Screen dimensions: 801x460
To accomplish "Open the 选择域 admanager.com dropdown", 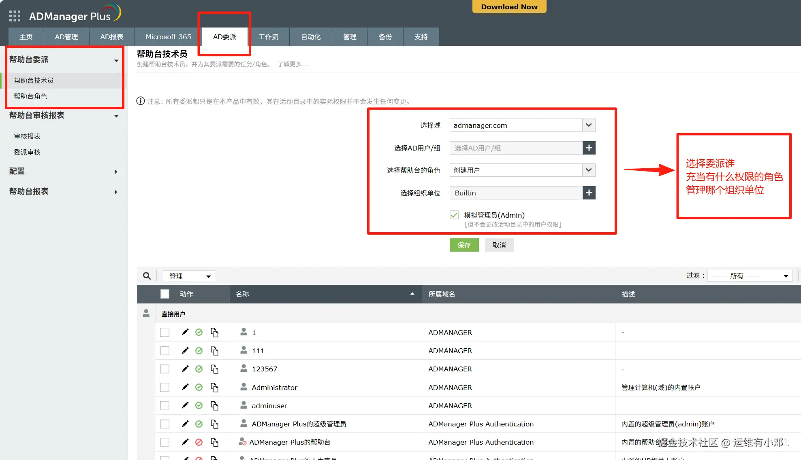I will [x=588, y=125].
